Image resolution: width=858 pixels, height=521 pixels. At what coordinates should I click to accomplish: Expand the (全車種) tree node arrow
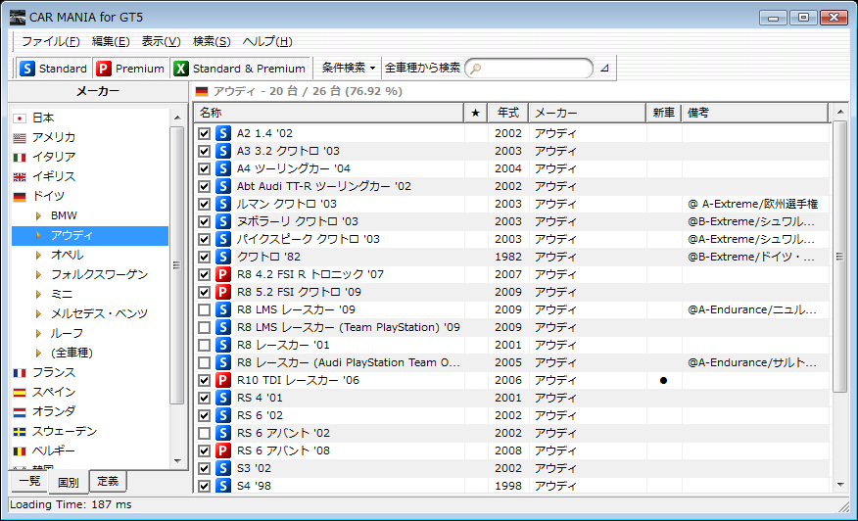click(38, 353)
